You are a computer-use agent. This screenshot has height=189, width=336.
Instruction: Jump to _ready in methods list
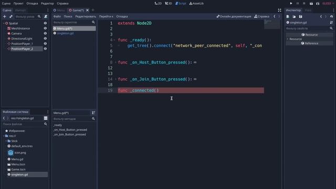[58, 125]
